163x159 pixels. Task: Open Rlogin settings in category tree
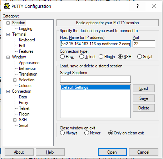(x=24, y=114)
